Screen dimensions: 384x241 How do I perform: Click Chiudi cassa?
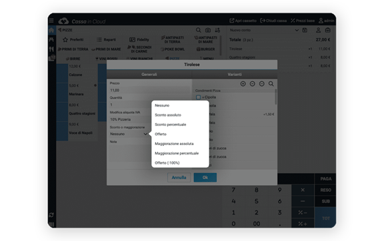(273, 21)
